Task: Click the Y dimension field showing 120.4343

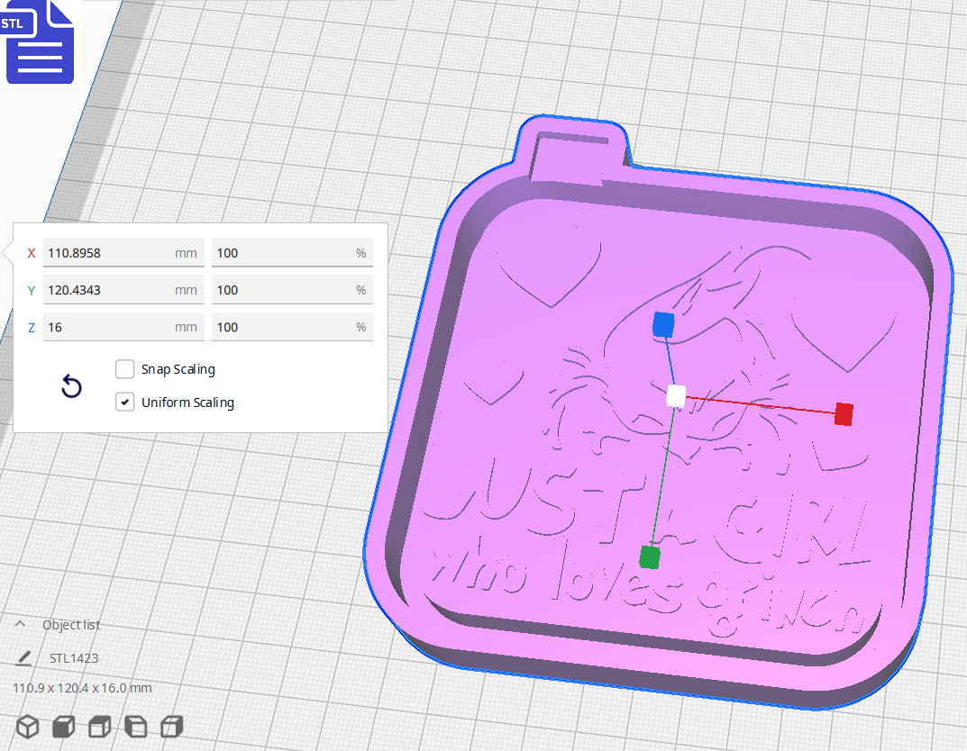Action: point(123,289)
